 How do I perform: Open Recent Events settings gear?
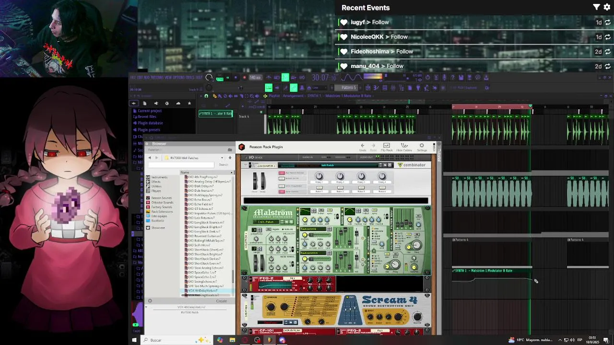(607, 7)
